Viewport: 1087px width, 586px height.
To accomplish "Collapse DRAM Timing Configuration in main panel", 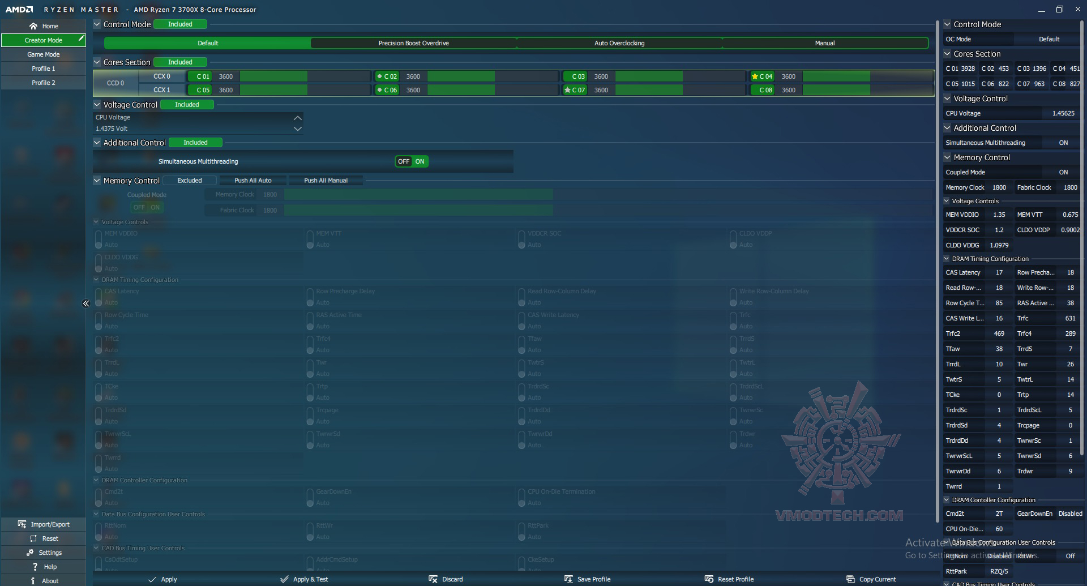I will click(96, 280).
